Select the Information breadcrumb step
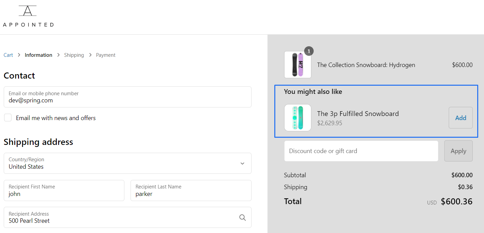The width and height of the screenshot is (484, 233). 38,55
